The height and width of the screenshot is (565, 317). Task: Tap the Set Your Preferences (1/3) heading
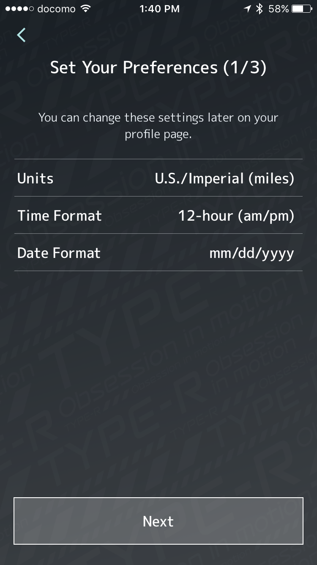[158, 67]
